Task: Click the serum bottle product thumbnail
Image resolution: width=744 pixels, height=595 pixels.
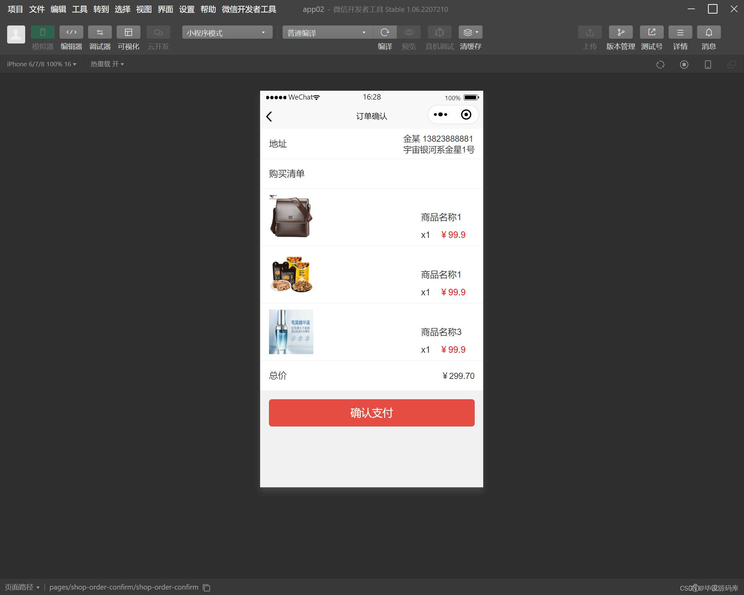Action: pyautogui.click(x=291, y=332)
